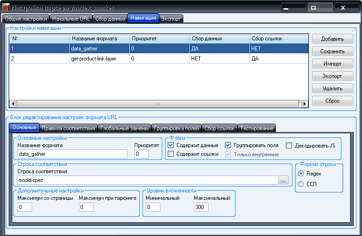
Task: Open the 'Правила соответствия' tab
Action: click(x=68, y=128)
